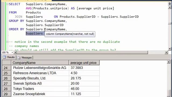Select row header 28
The width and height of the screenshot is (172, 97).
(x=7, y=89)
